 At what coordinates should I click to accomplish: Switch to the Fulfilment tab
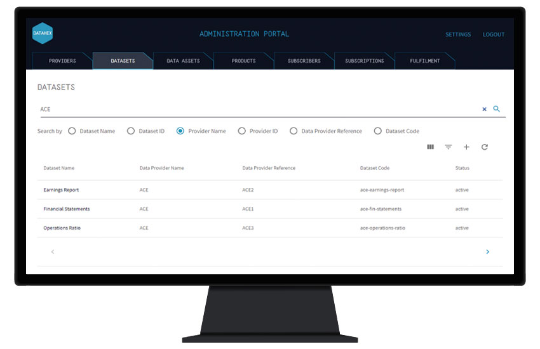point(425,61)
